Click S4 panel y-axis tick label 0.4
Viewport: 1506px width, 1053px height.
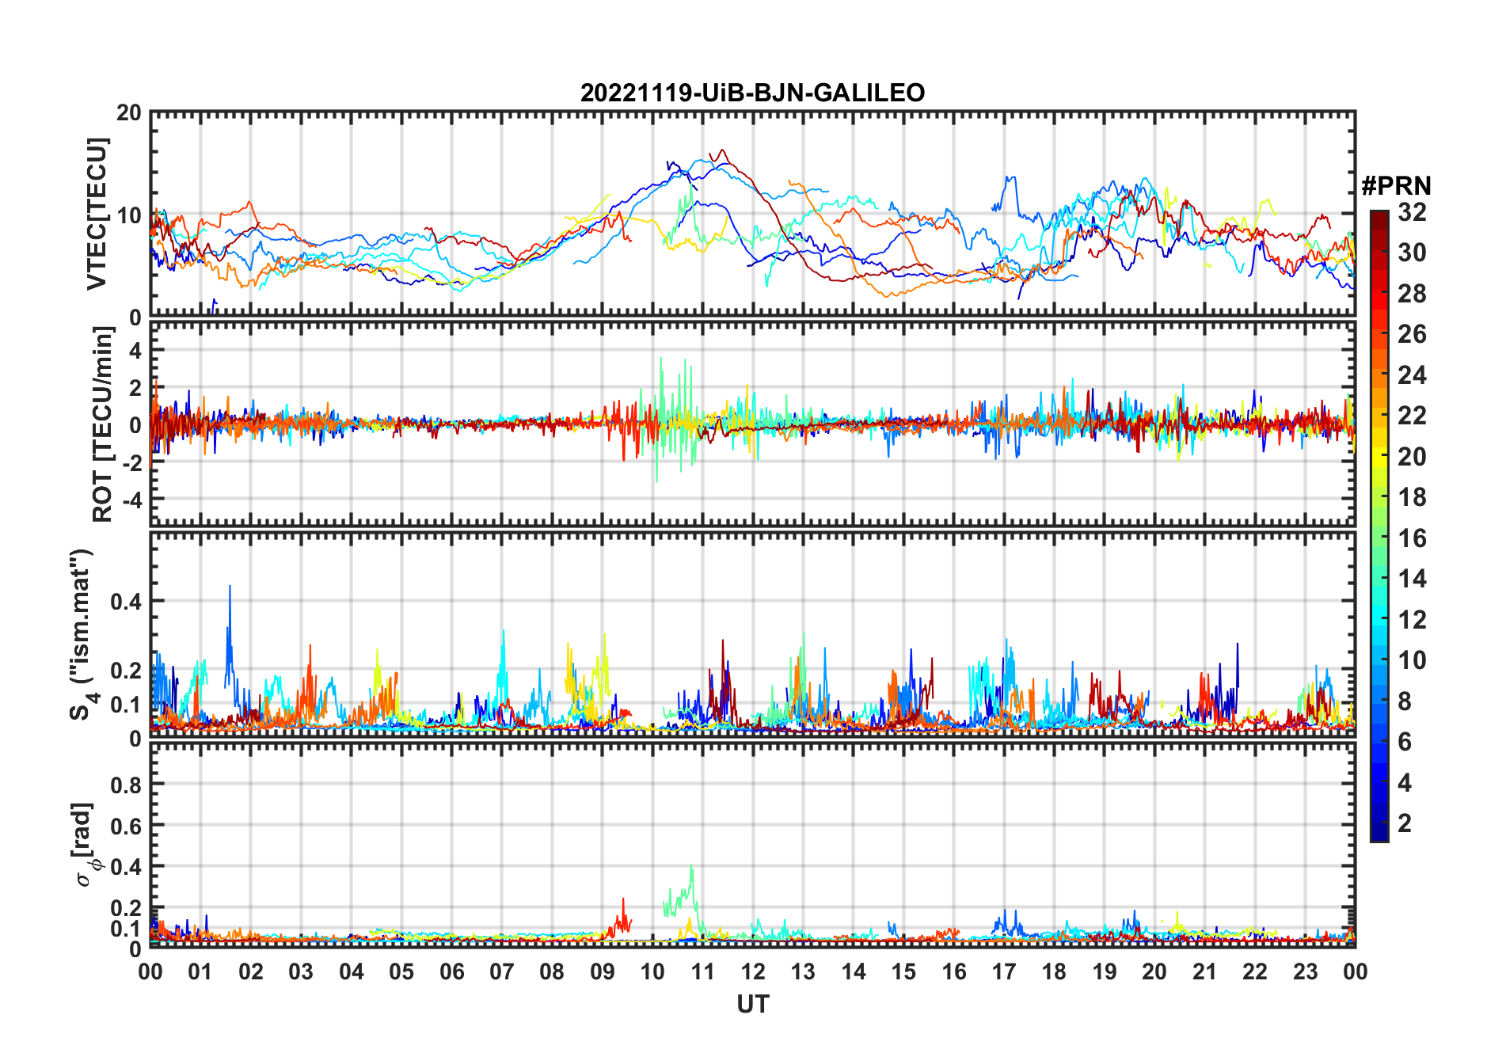click(x=126, y=601)
